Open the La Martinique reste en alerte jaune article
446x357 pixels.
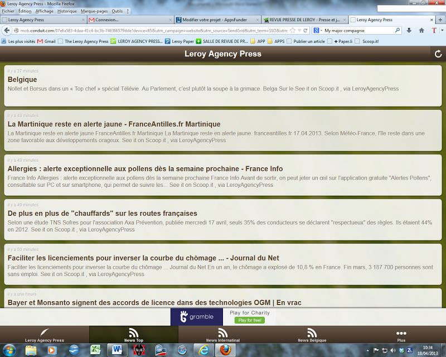pyautogui.click(x=222, y=131)
